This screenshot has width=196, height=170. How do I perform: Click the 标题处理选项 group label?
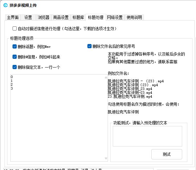click(x=22, y=38)
